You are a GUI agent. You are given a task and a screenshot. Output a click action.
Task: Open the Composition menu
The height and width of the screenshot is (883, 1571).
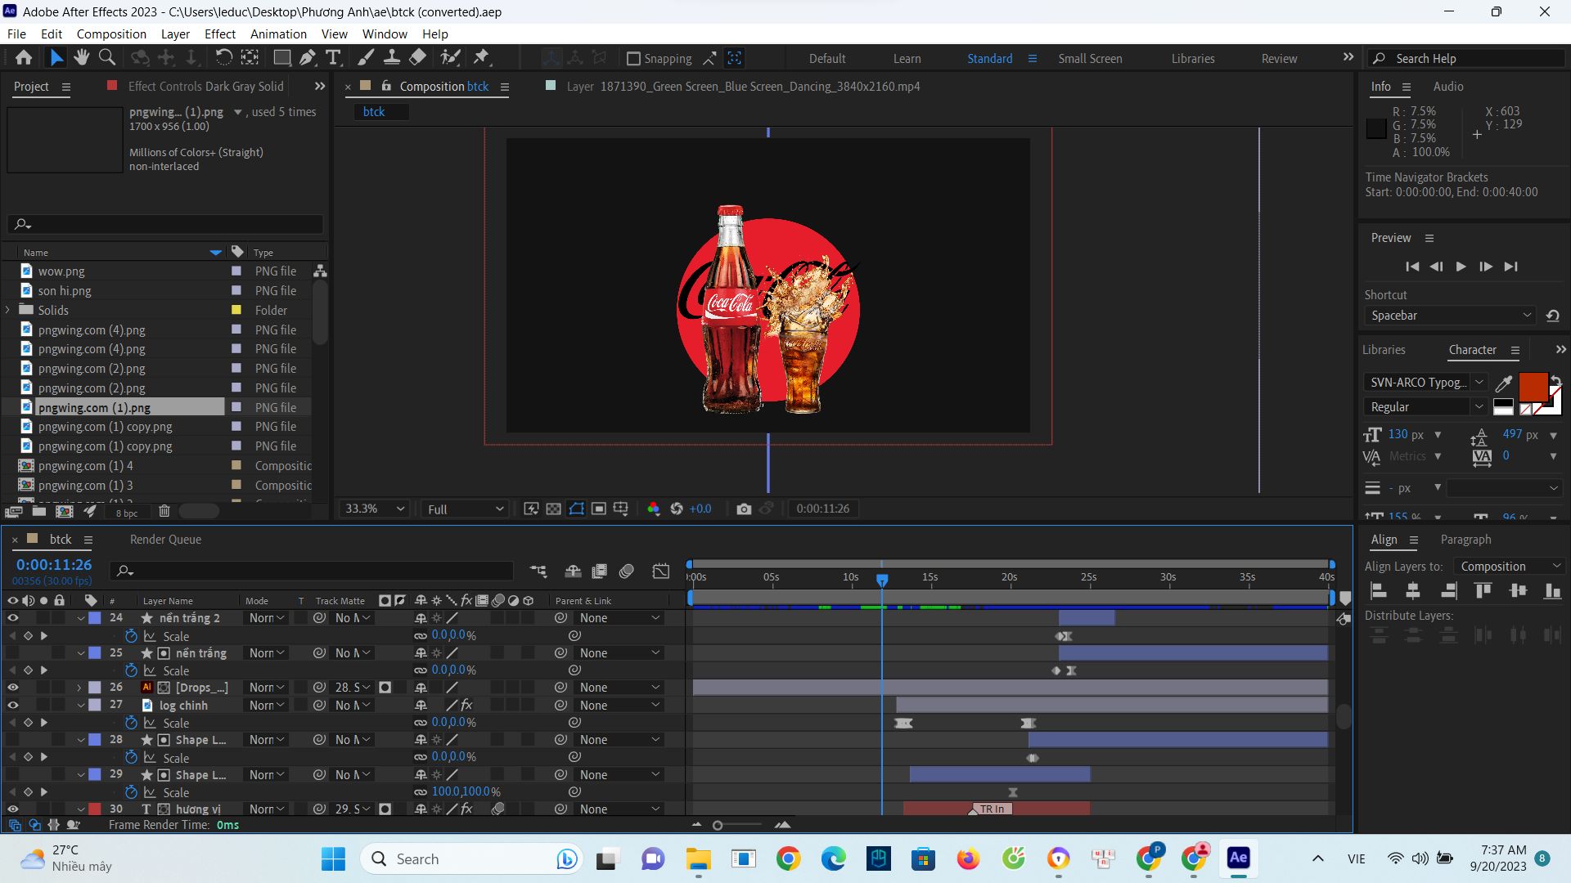tap(111, 34)
